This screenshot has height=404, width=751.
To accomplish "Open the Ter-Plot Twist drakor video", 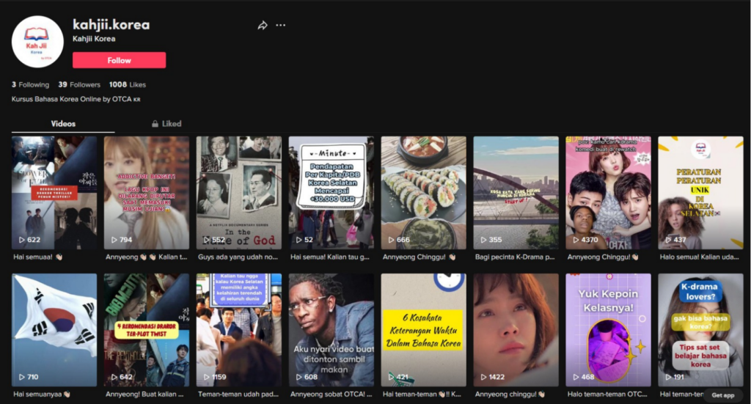I will (147, 330).
